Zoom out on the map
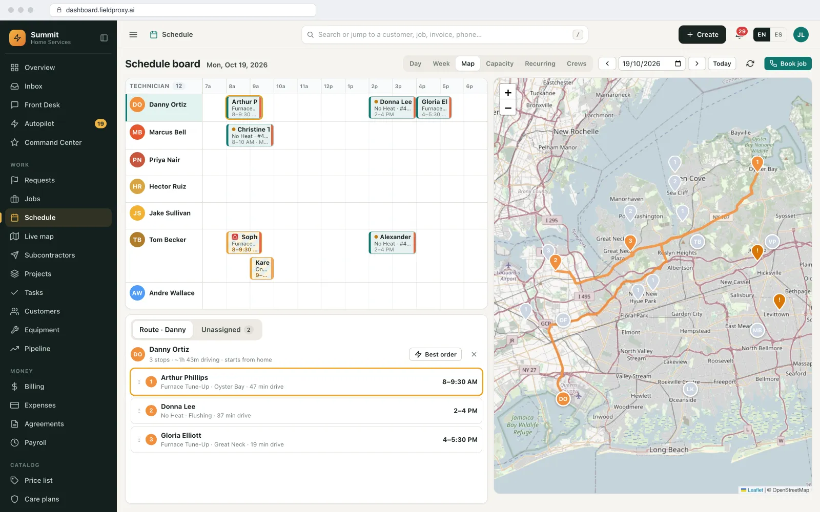The width and height of the screenshot is (820, 512). coord(508,108)
